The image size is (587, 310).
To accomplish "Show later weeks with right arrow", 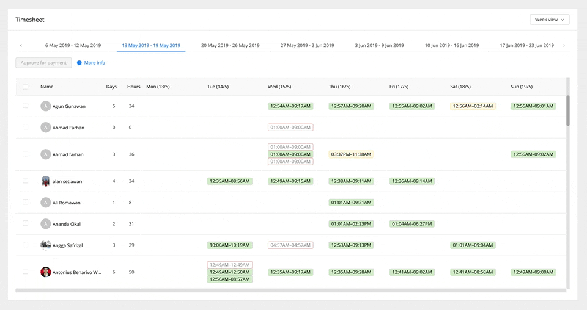I will tap(563, 46).
